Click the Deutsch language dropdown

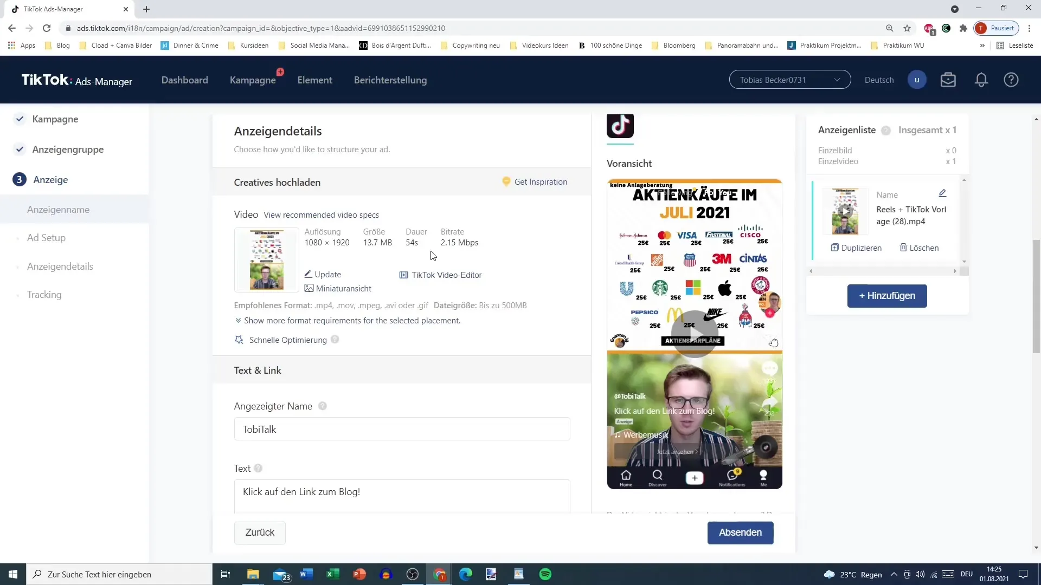coord(879,79)
